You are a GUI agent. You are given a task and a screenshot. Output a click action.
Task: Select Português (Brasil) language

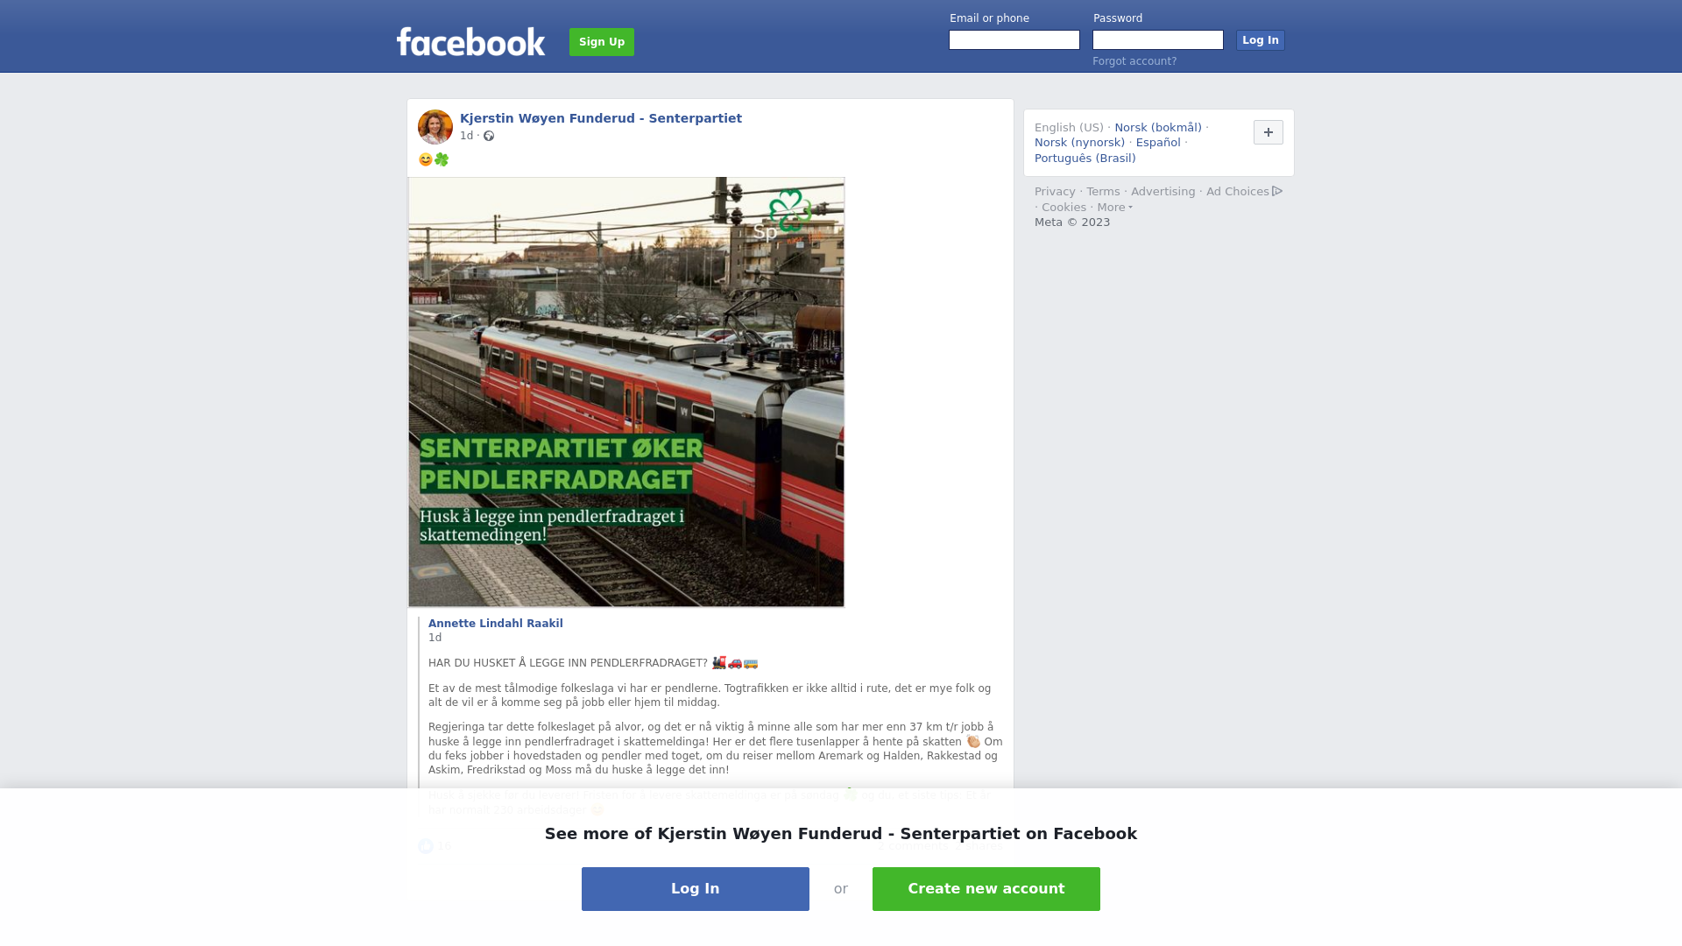click(x=1085, y=159)
